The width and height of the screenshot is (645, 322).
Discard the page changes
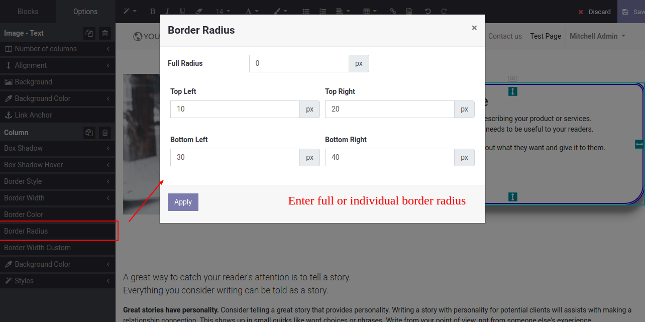pyautogui.click(x=594, y=12)
